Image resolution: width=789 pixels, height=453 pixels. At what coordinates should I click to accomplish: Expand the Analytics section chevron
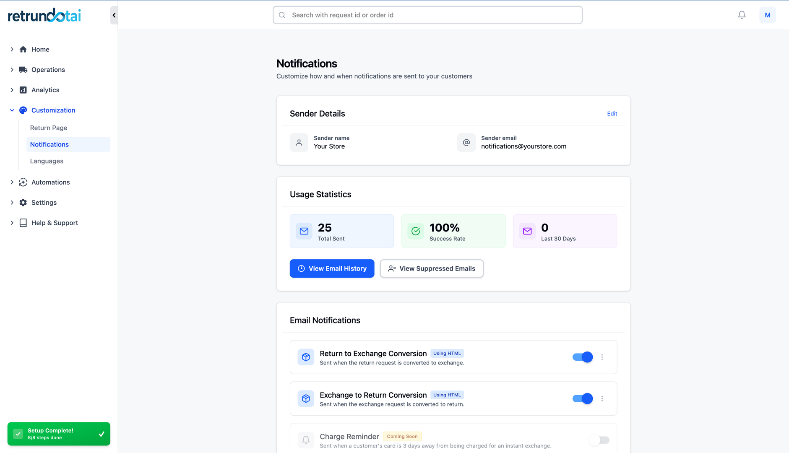click(x=12, y=90)
